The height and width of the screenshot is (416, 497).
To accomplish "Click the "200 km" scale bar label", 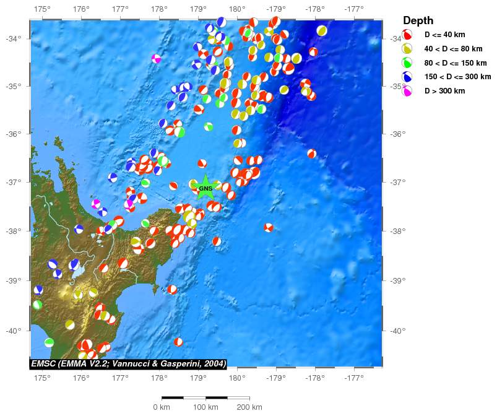I will pos(249,407).
